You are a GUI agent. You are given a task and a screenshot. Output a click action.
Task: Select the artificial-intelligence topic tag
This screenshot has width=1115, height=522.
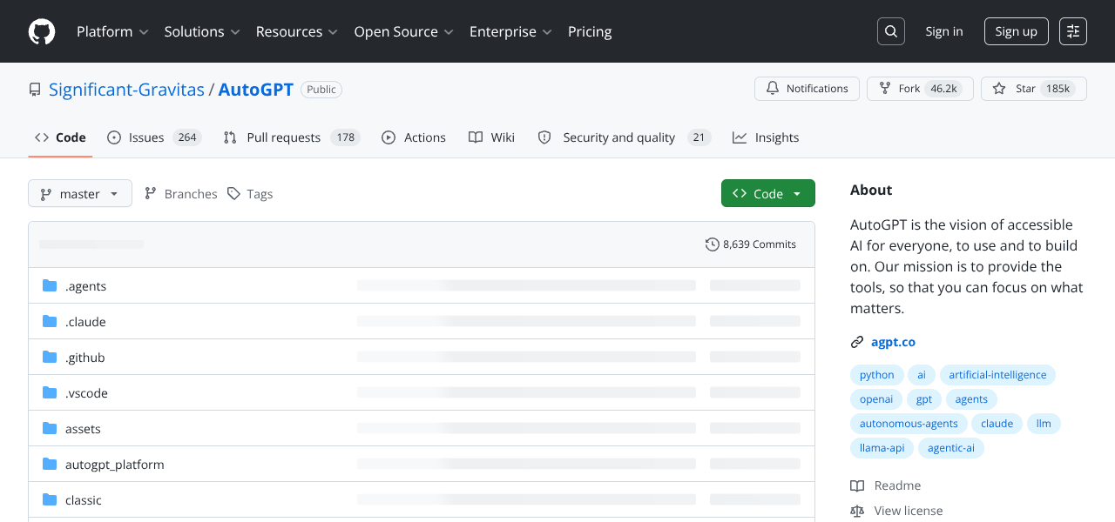(x=997, y=375)
